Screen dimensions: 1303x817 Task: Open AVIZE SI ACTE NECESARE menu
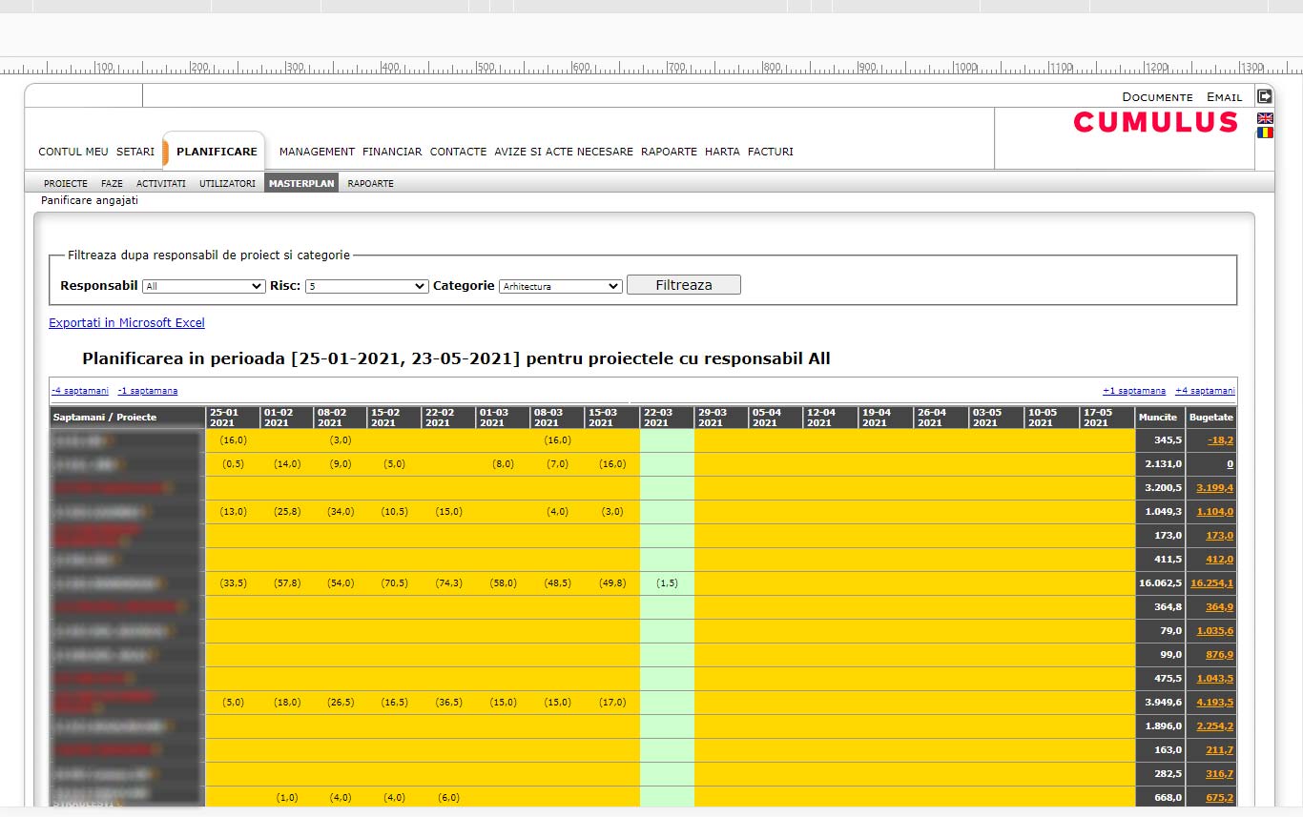564,152
